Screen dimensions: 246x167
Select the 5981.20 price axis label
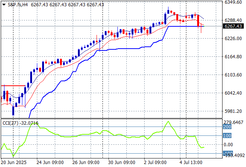coord(233,111)
